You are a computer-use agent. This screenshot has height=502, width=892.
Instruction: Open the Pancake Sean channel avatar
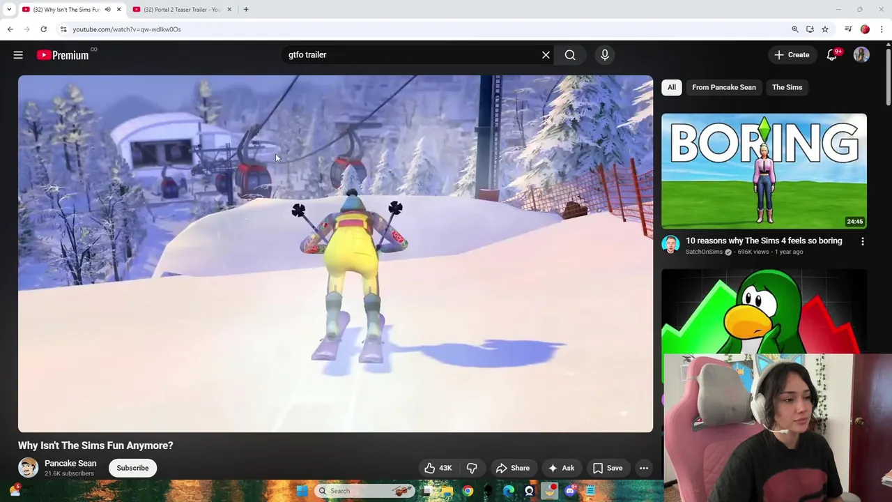pos(28,467)
